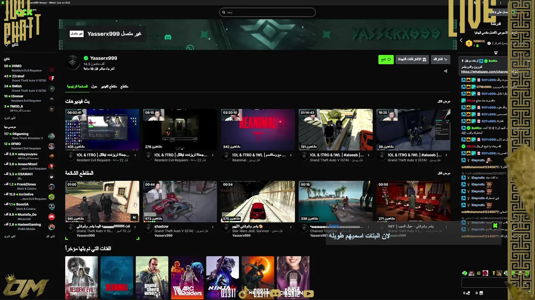Image resolution: width=535 pixels, height=300 pixels.
Task: Click the Kick logo in the header
Action: (x=24, y=12)
